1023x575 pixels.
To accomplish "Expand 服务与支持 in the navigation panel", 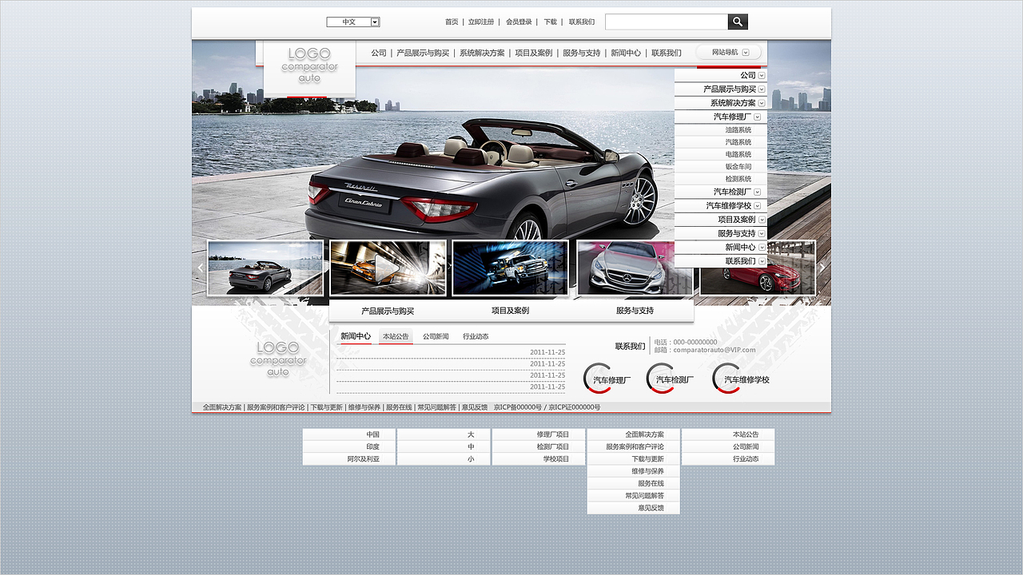I will tap(762, 233).
